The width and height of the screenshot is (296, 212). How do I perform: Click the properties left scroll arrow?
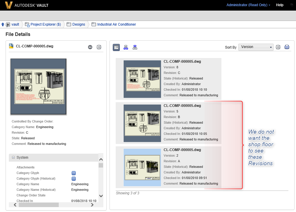(15, 205)
